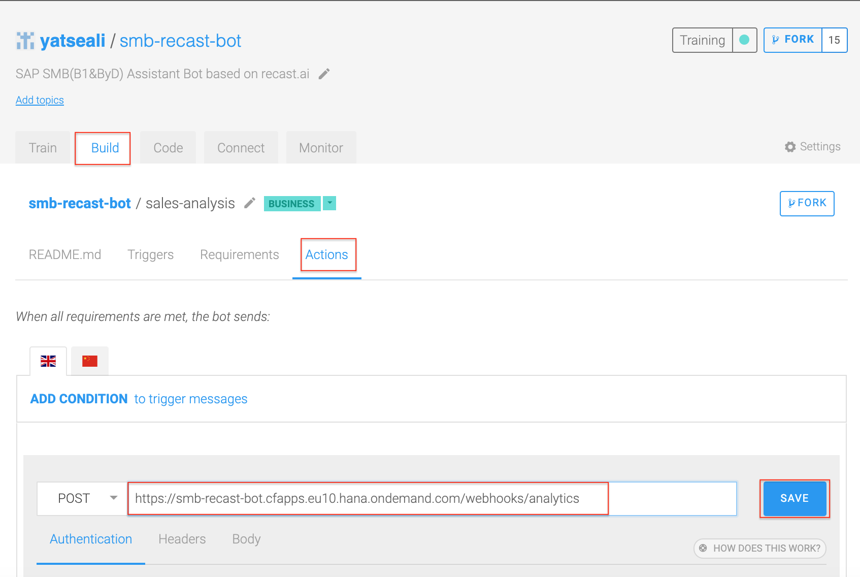Click the Add topics link
Viewport: 860px width, 577px height.
(x=40, y=100)
